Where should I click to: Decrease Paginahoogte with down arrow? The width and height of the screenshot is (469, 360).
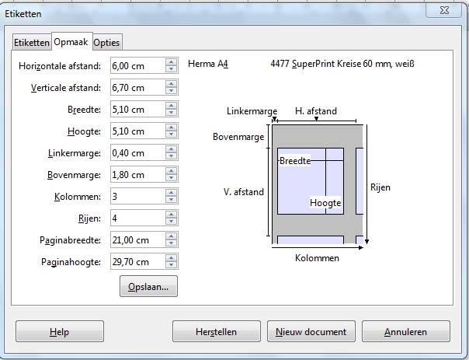point(171,266)
